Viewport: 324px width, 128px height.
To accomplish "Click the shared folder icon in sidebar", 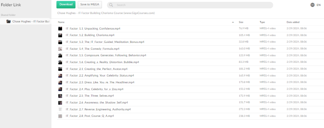I will pos(9,21).
